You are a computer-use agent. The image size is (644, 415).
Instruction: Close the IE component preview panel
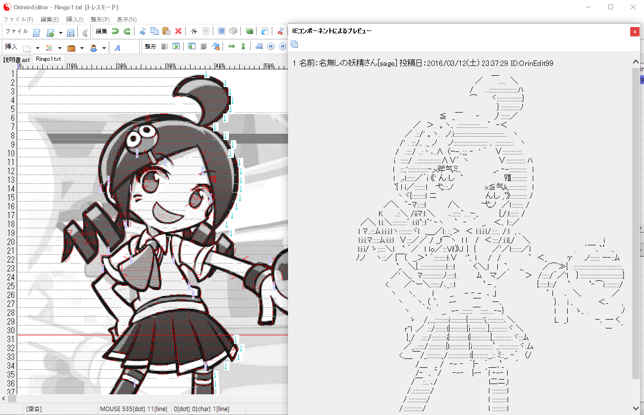coord(635,31)
